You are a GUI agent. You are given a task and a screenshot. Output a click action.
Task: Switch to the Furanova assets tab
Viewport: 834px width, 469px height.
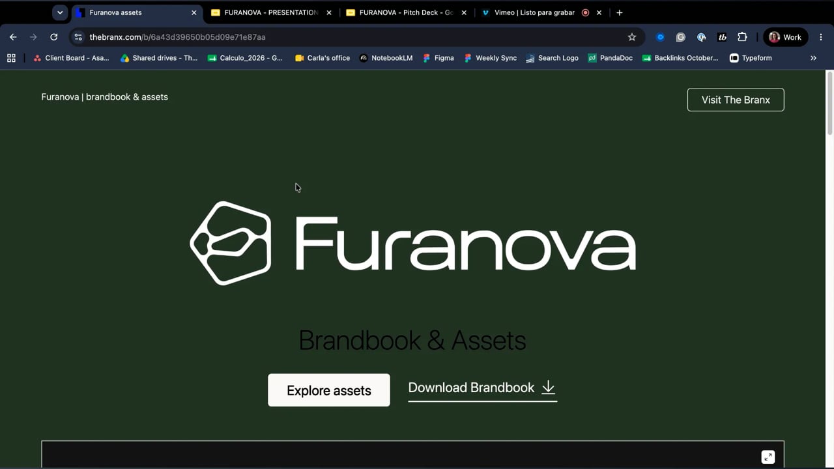tap(137, 12)
